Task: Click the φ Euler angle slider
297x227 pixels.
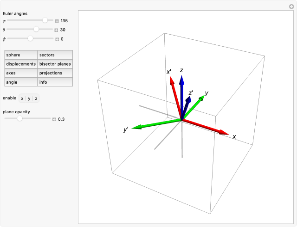Action: coord(45,20)
